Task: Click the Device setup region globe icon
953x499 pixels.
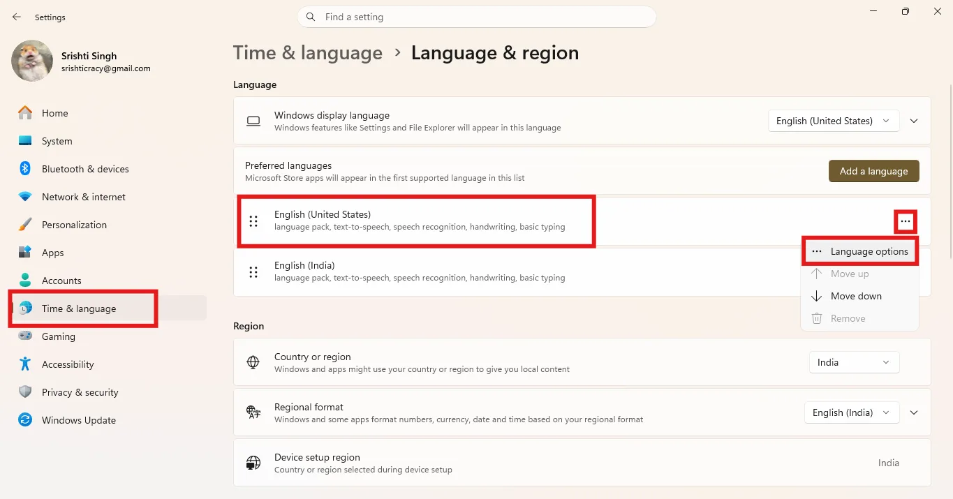Action: (x=253, y=463)
